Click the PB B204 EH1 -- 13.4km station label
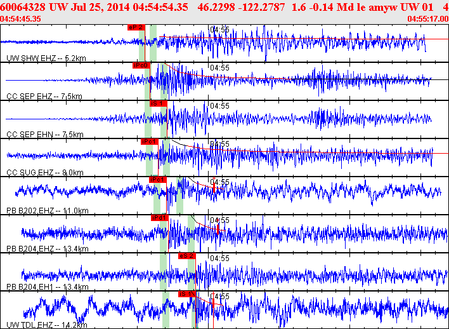The image size is (449, 329). click(x=48, y=287)
